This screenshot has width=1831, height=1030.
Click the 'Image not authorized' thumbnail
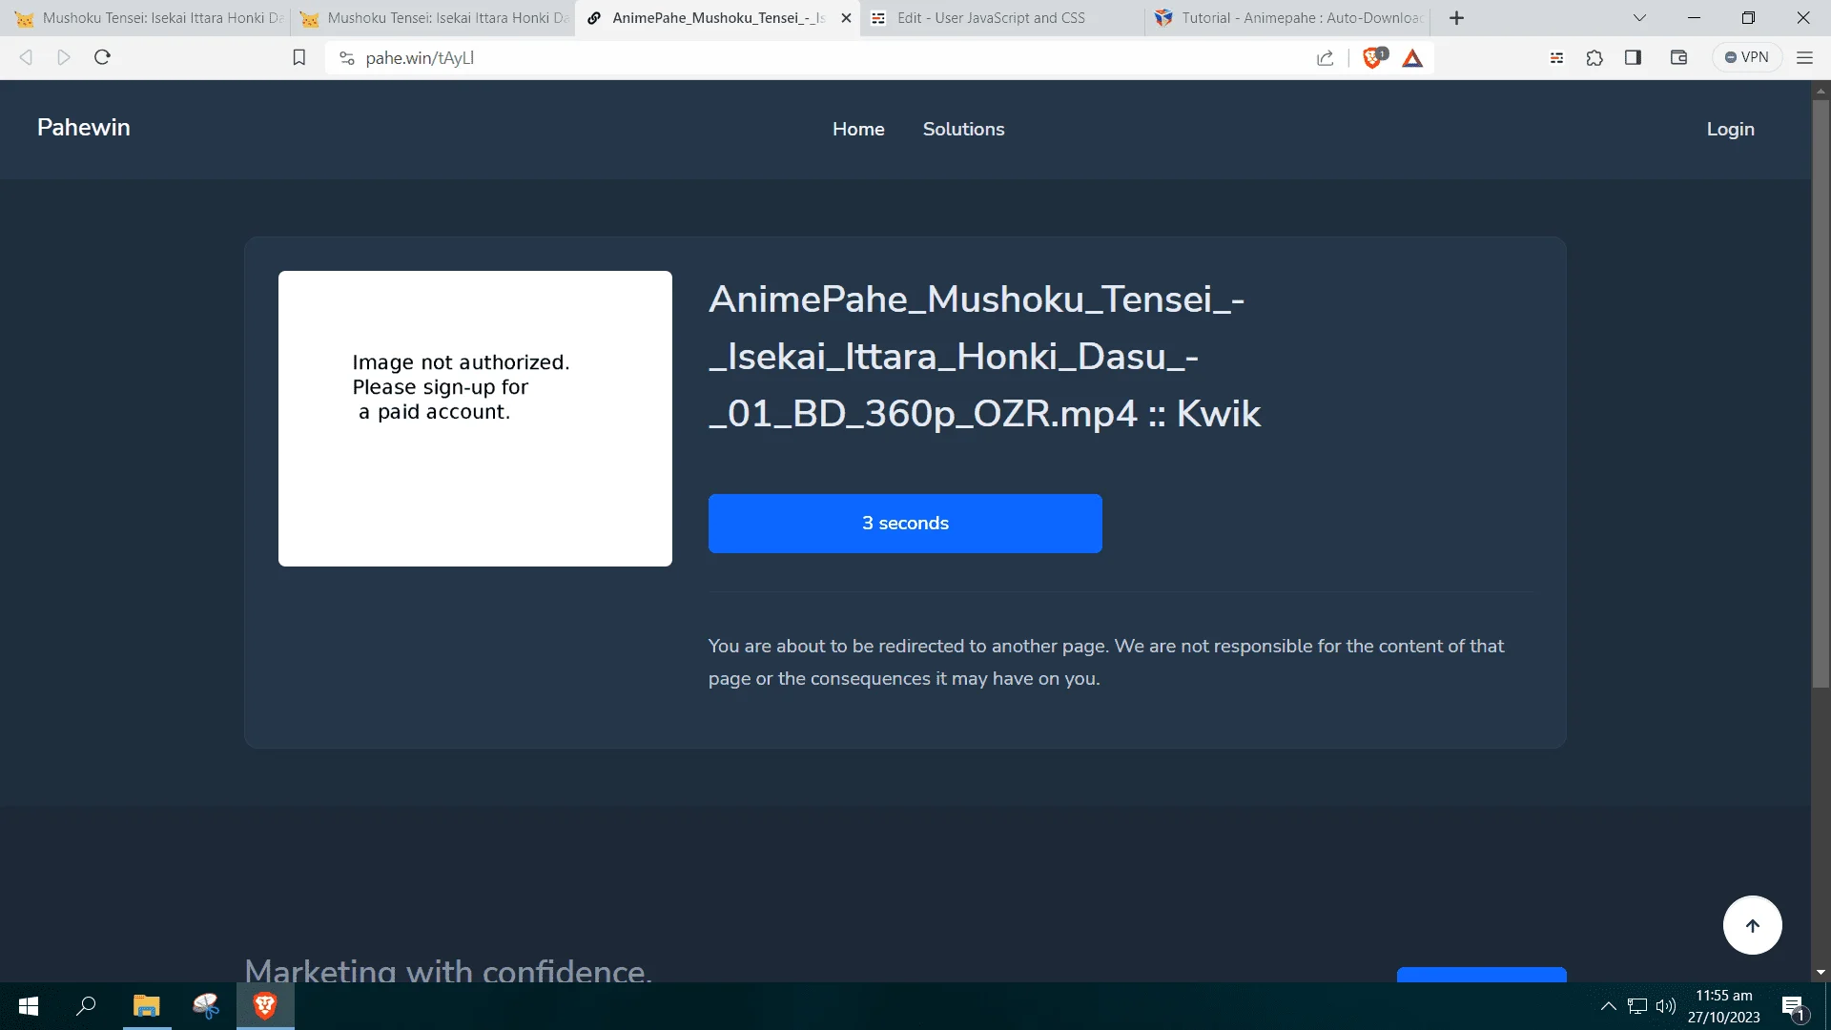coord(475,419)
